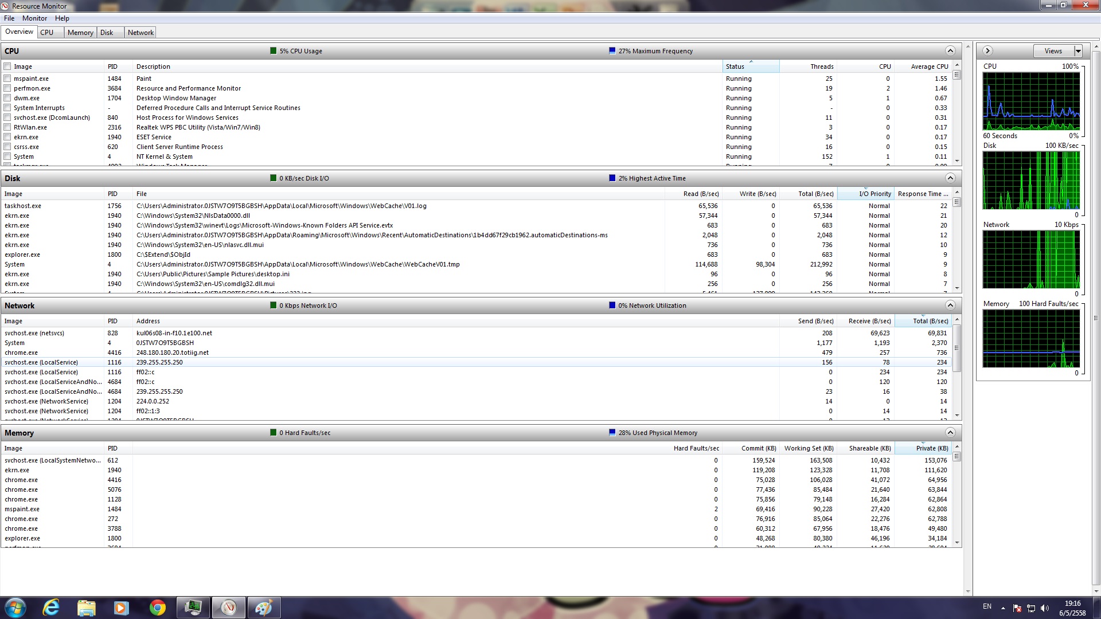Open the Help menu
This screenshot has width=1101, height=619.
coord(62,18)
